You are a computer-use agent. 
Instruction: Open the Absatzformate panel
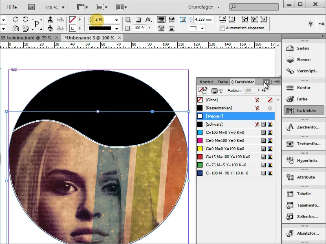point(304,233)
